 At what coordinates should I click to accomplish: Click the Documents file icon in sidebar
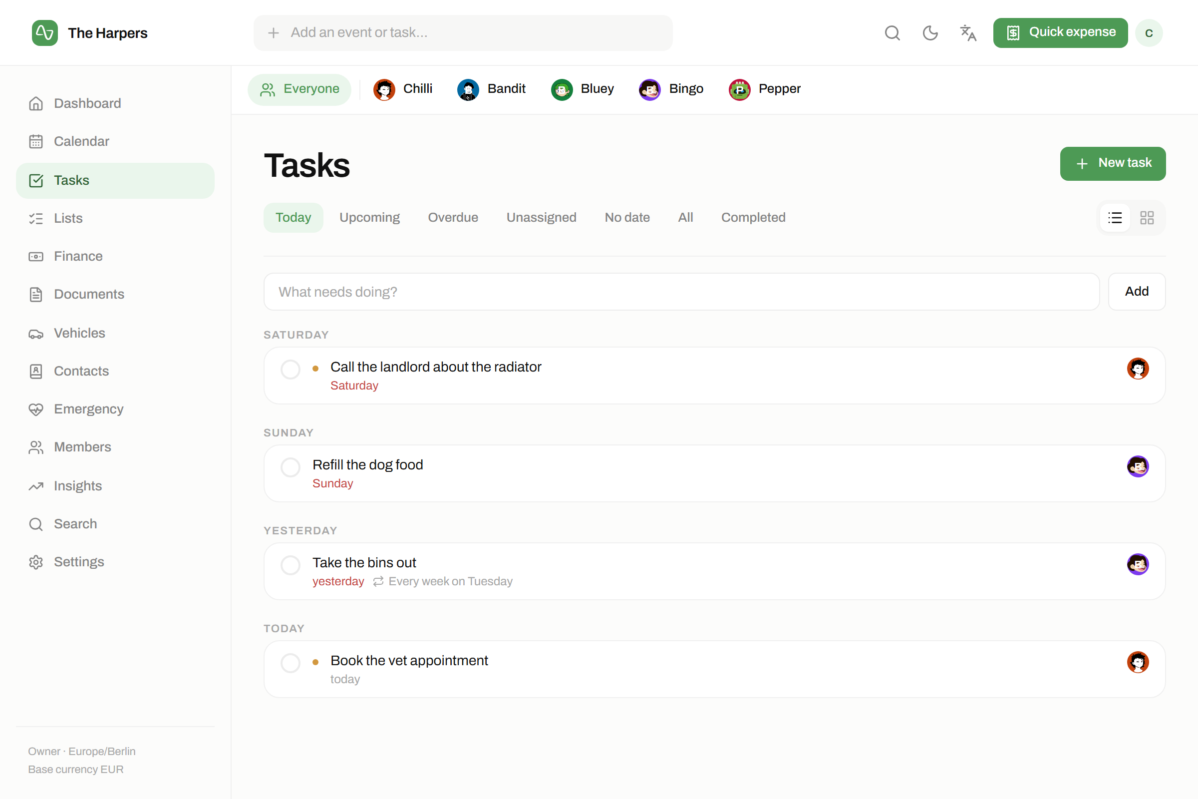pos(35,295)
